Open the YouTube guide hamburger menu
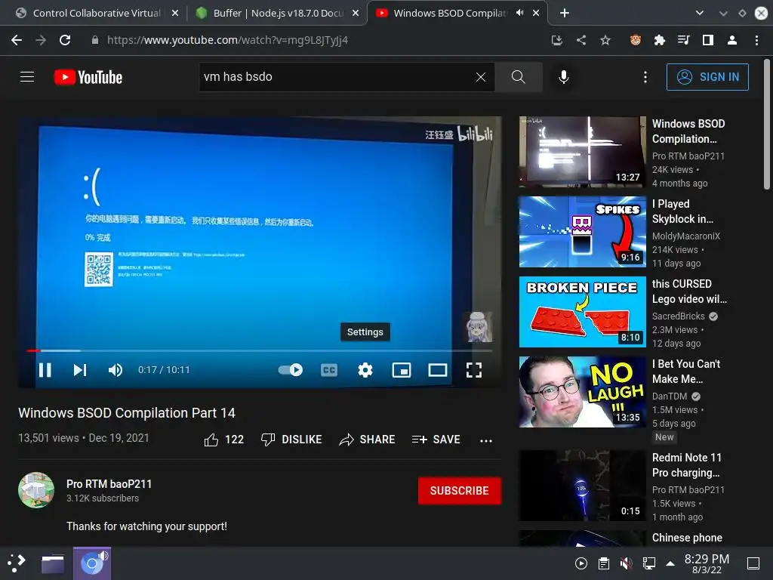The width and height of the screenshot is (773, 580). pyautogui.click(x=27, y=77)
